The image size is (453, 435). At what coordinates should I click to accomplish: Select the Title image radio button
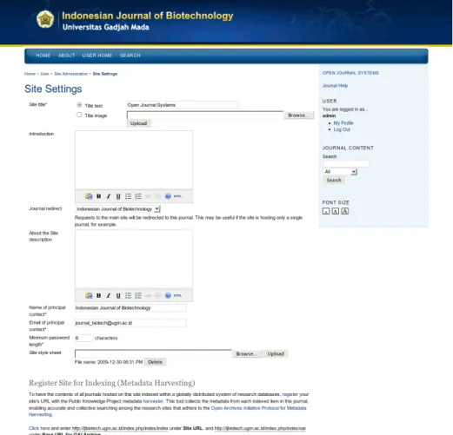coord(79,115)
